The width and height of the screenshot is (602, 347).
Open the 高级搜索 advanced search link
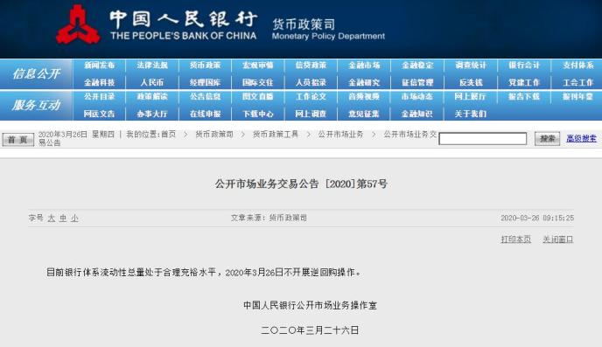coord(581,138)
